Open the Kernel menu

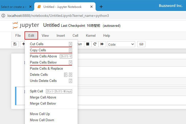pyautogui.click(x=91, y=35)
